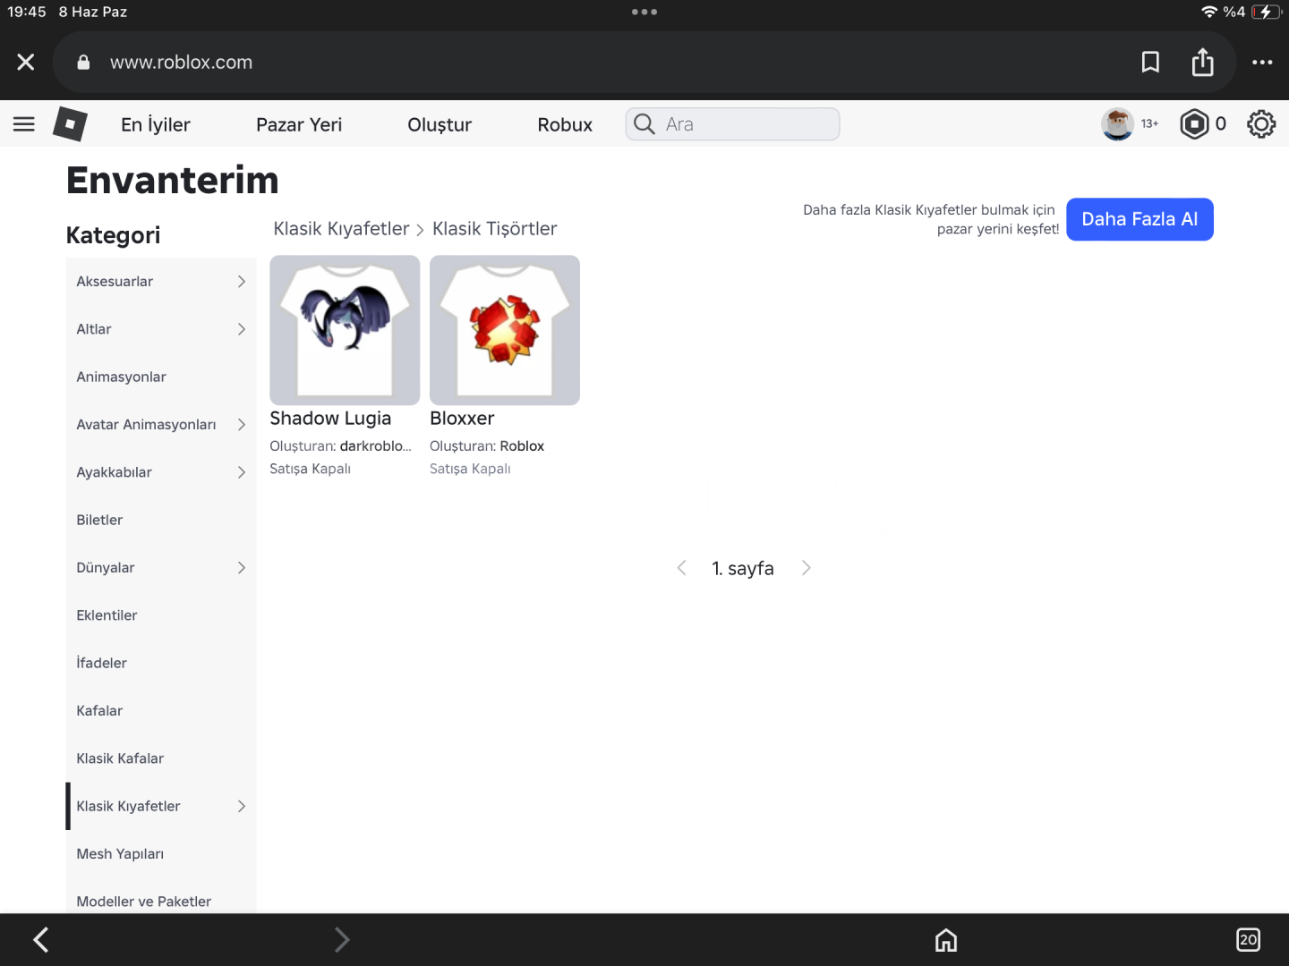Tap the Wi-Fi status icon

click(1209, 12)
